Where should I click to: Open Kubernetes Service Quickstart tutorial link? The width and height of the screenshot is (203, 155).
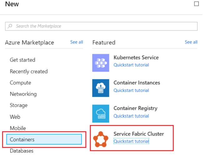tap(131, 65)
